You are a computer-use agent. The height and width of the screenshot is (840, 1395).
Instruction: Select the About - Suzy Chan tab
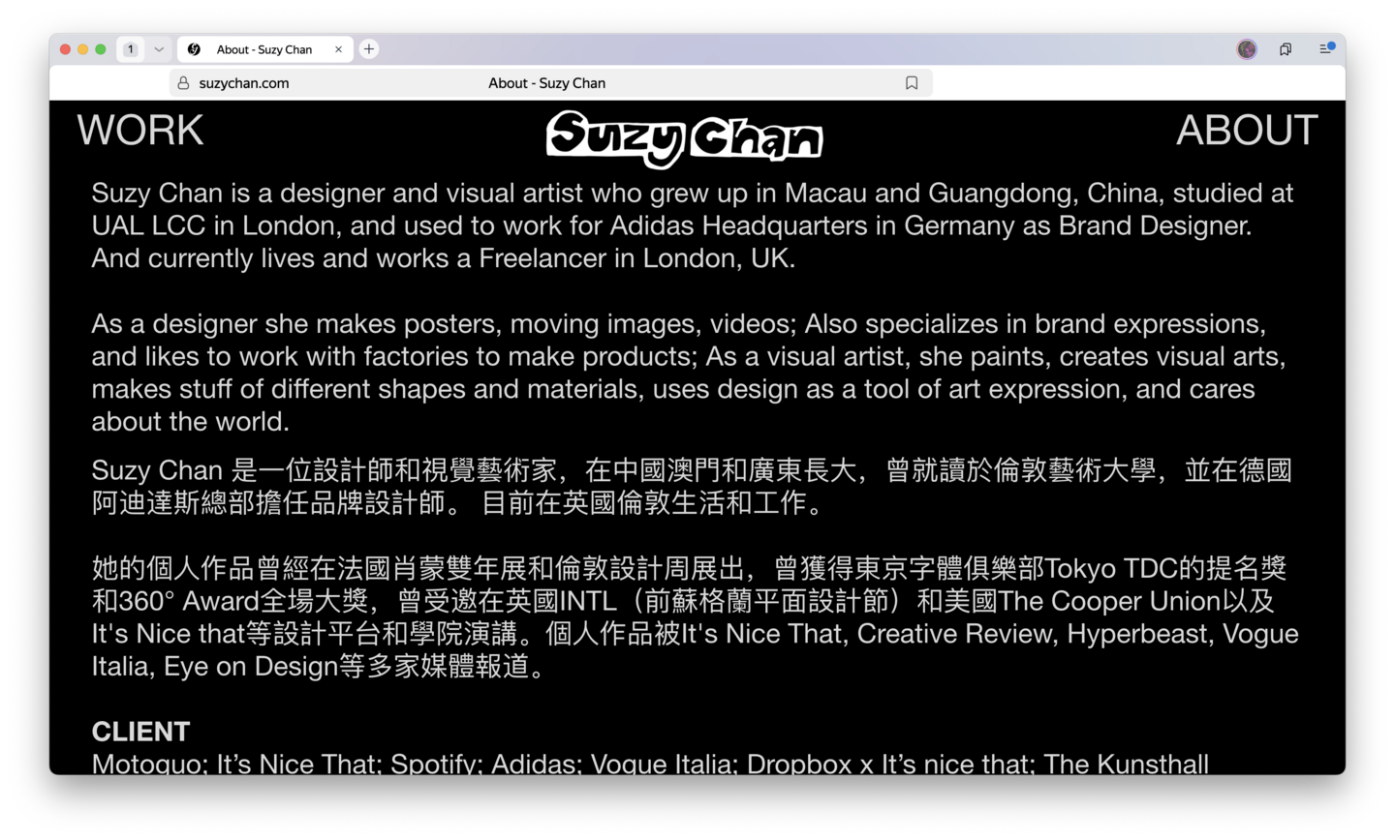[264, 49]
